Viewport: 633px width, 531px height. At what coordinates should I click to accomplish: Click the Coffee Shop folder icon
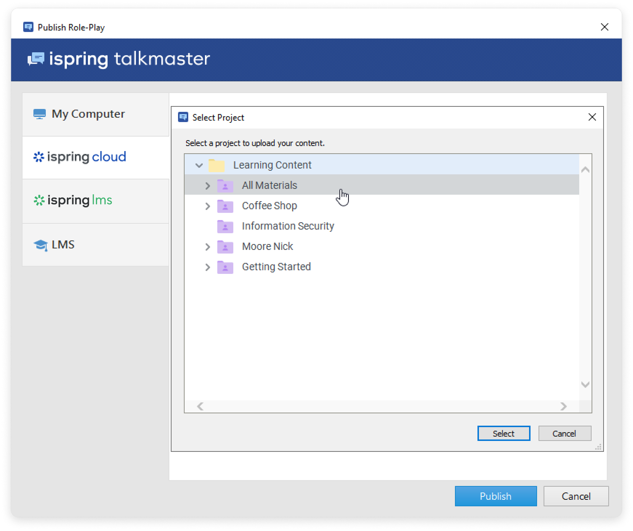[x=225, y=206]
